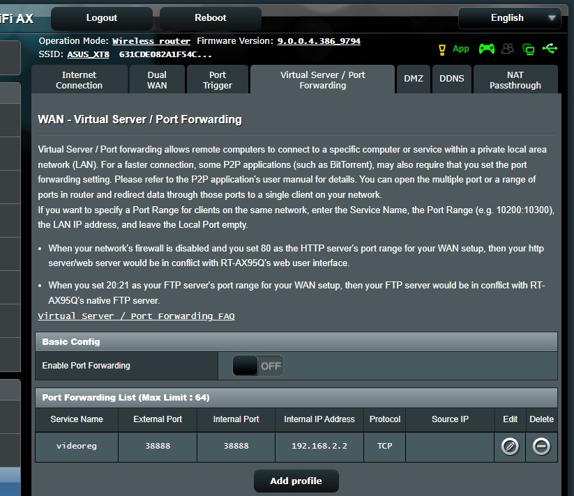Open the DDNS tab
The image size is (574, 496).
[451, 79]
